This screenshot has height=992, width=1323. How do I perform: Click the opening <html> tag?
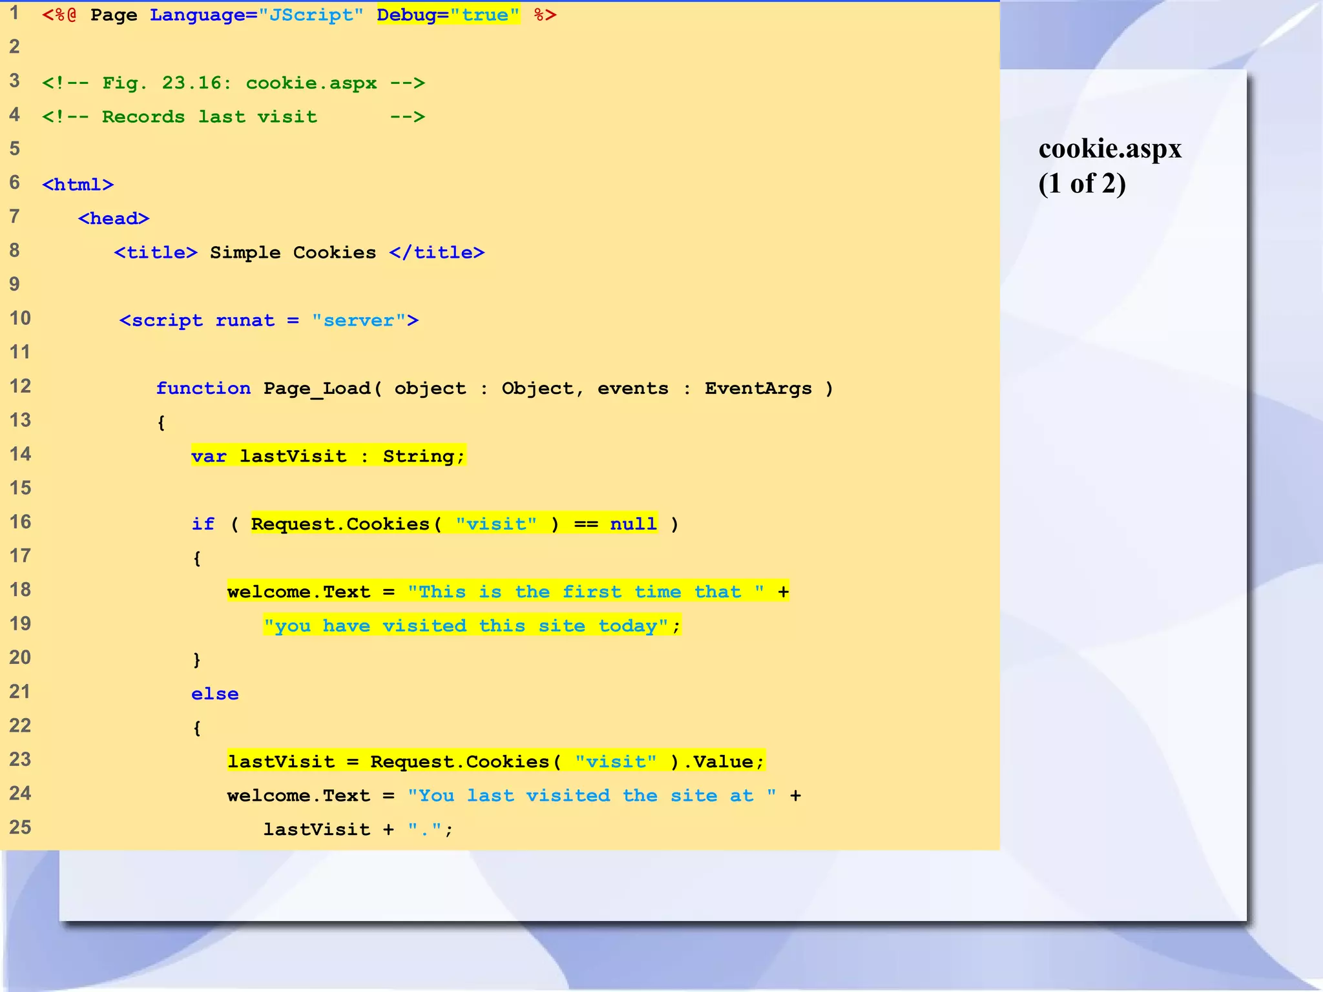coord(78,185)
